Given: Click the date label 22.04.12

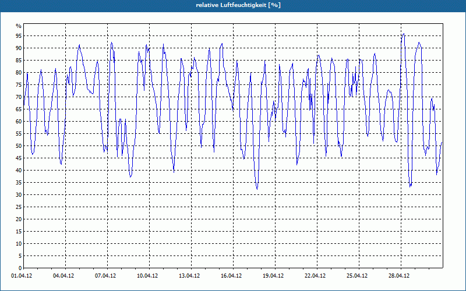Looking at the screenshot, I should tap(315, 276).
